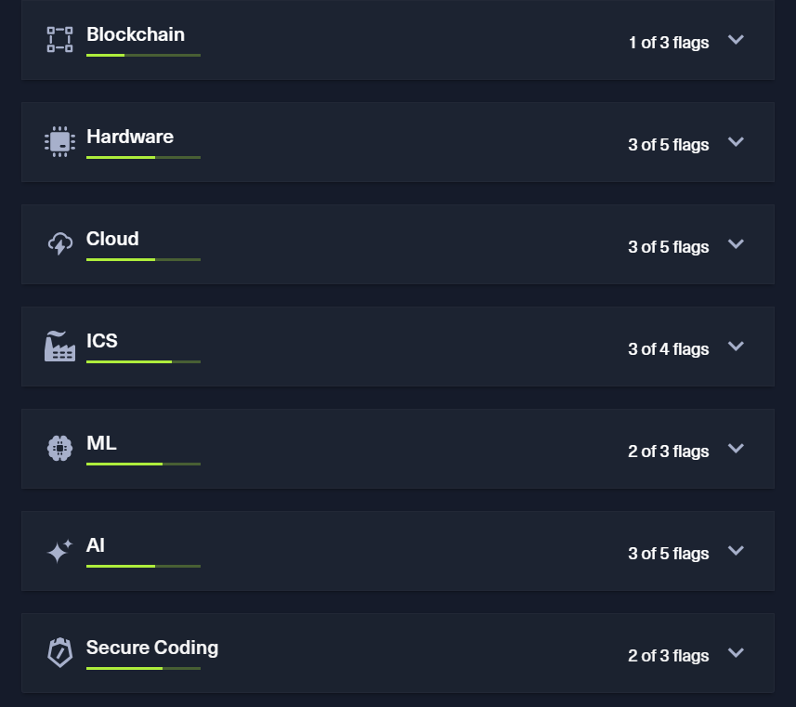
Task: Open the AI category dropdown chevron
Action: [736, 550]
